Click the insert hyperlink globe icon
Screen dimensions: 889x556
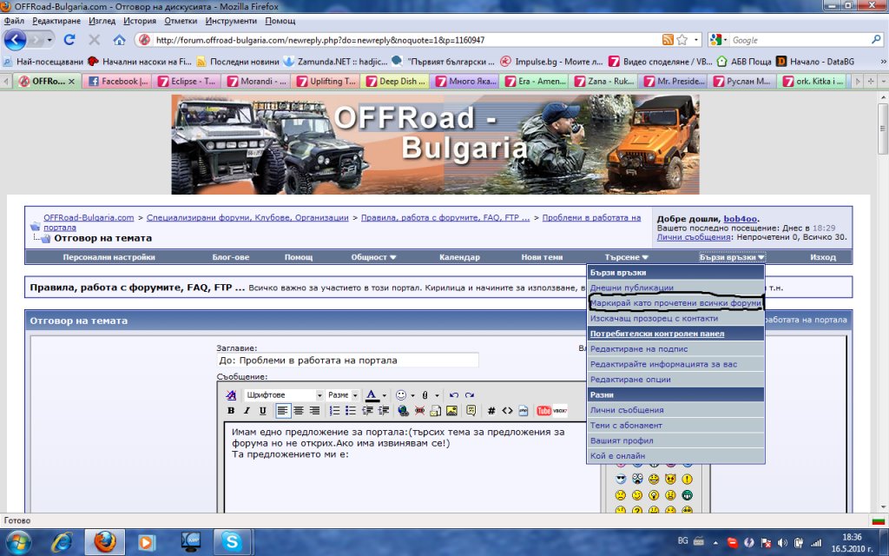(404, 411)
